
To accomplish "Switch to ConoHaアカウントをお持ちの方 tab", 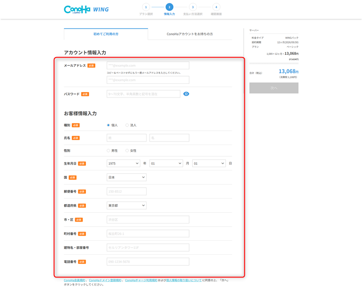I will [x=190, y=34].
